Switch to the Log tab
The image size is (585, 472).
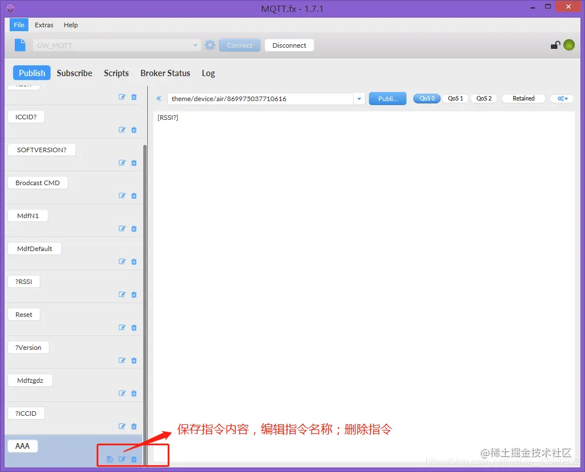tap(208, 73)
